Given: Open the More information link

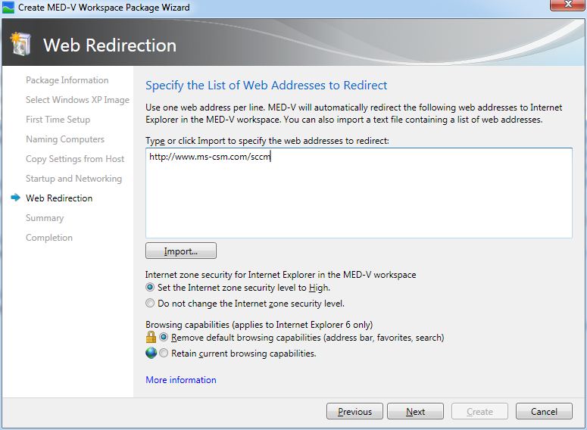Looking at the screenshot, I should pos(180,380).
